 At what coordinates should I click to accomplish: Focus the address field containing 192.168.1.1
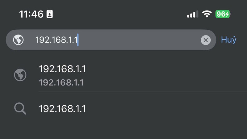coord(111,40)
